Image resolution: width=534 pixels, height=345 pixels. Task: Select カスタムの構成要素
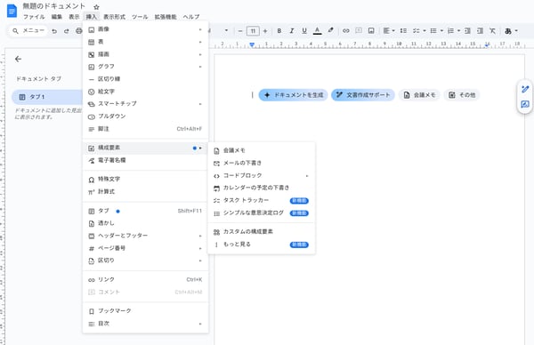[x=261, y=232]
